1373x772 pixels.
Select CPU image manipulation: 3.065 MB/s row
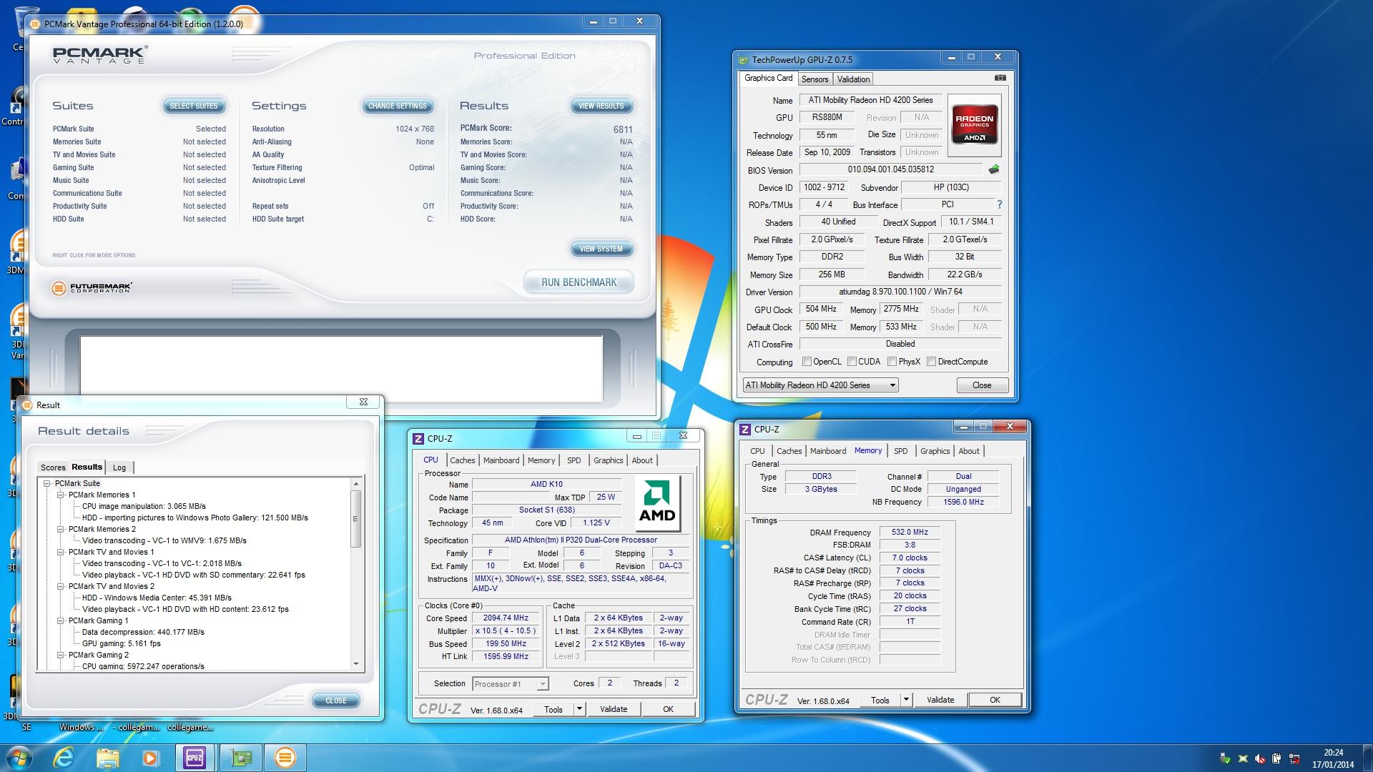(144, 507)
